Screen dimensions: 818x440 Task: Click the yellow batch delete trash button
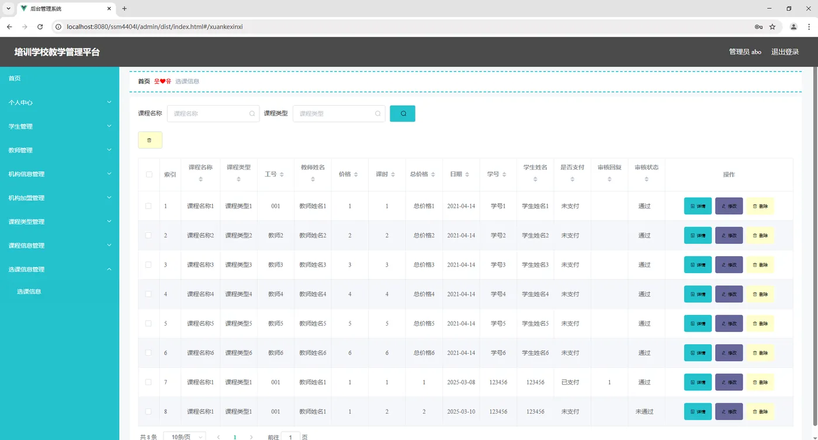pyautogui.click(x=150, y=140)
